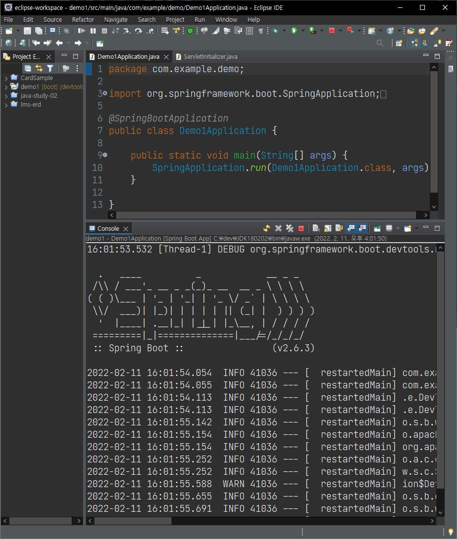
Task: Click the filter funnel icon in Project Explorer
Action: tap(50, 68)
